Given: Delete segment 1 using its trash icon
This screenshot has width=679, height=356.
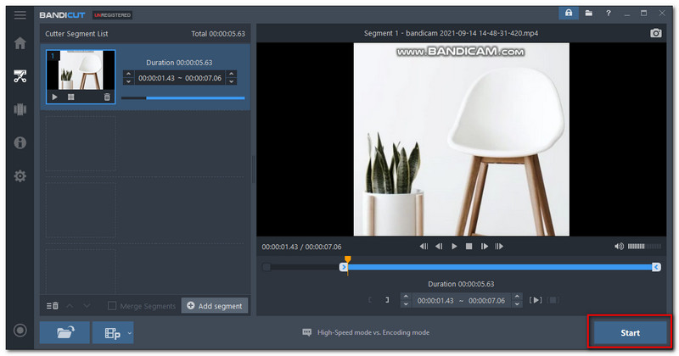Looking at the screenshot, I should (107, 97).
